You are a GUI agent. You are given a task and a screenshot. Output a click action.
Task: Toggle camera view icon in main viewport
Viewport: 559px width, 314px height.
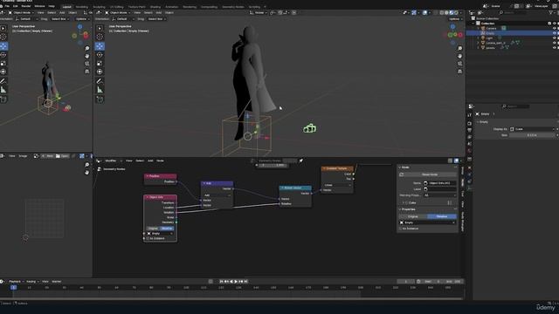[460, 64]
